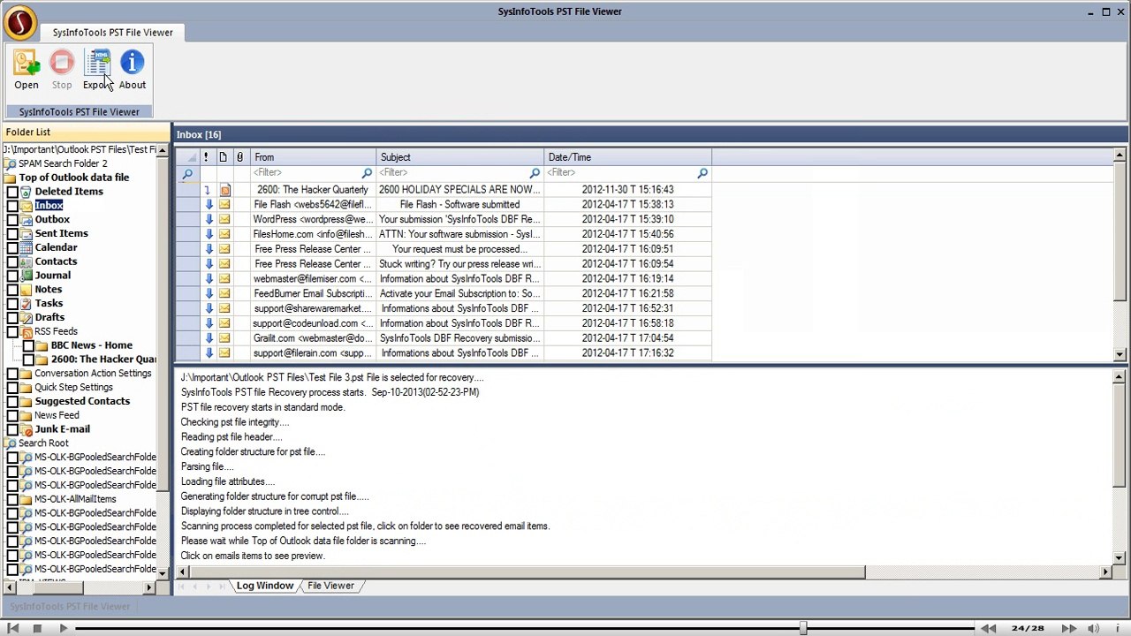Click the search icon in From filter
This screenshot has height=636, width=1131.
367,173
